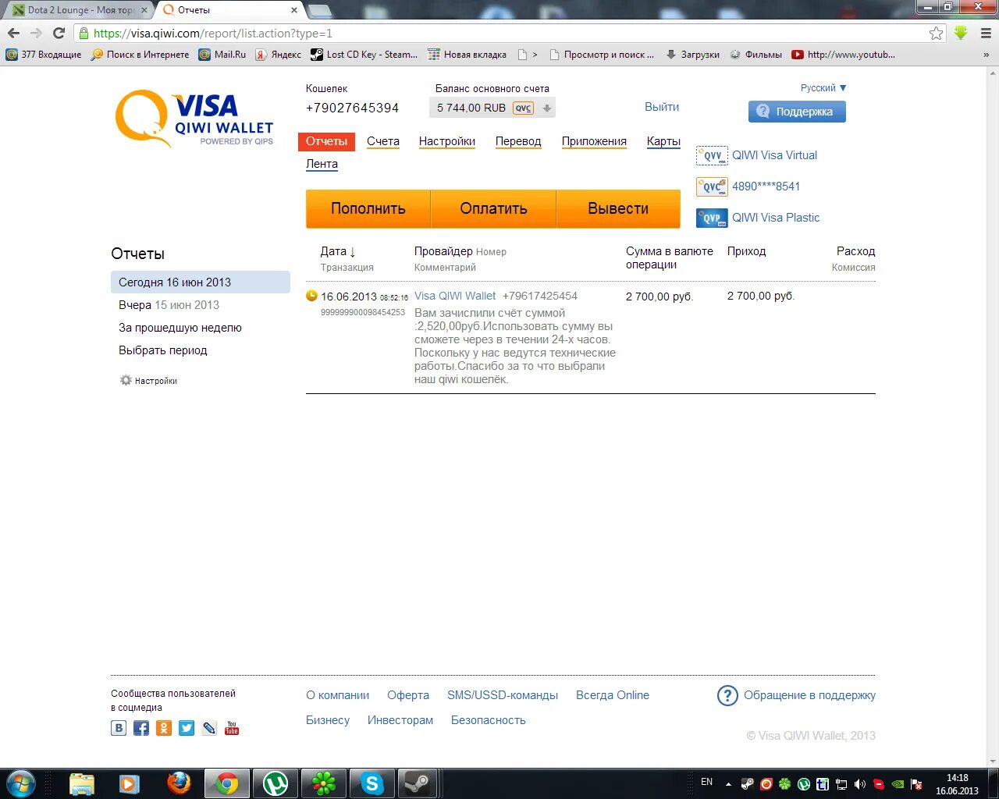This screenshot has width=999, height=799.
Task: Click the LiveJournal pencil social icon
Action: [209, 728]
